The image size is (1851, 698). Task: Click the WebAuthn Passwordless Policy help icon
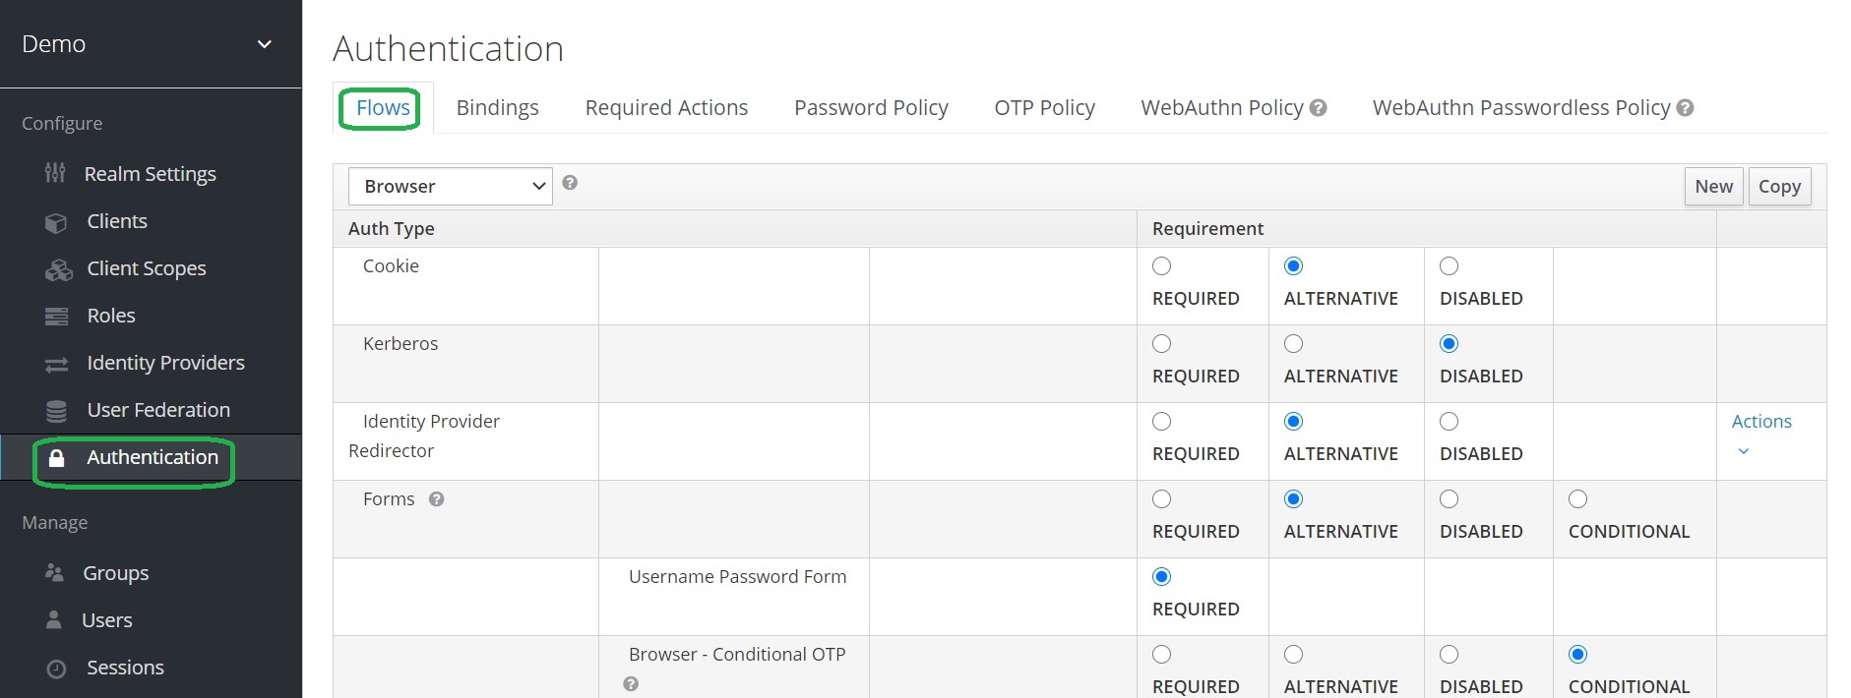(x=1685, y=108)
